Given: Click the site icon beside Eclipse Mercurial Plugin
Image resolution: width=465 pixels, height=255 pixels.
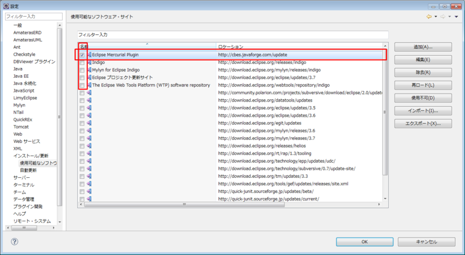Looking at the screenshot, I should point(89,55).
